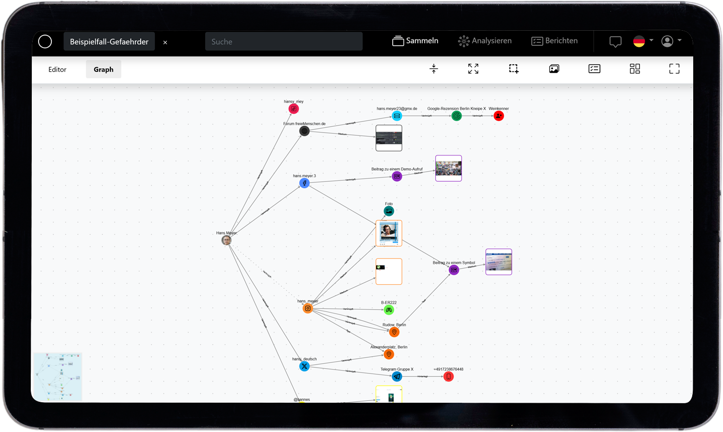Switch to the Editor tab

[57, 69]
